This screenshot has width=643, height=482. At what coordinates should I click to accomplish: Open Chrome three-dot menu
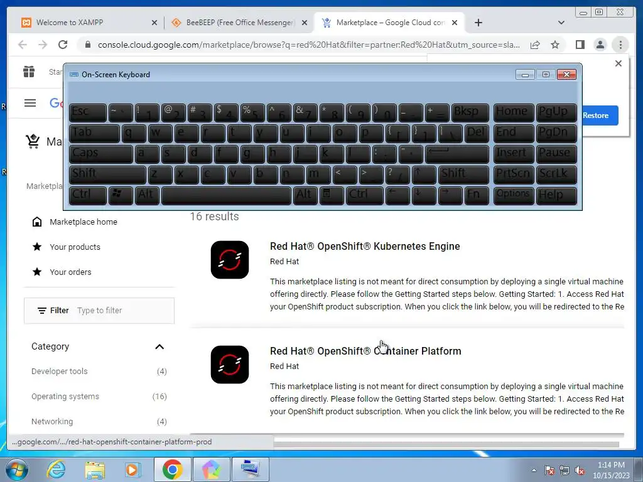coord(620,45)
